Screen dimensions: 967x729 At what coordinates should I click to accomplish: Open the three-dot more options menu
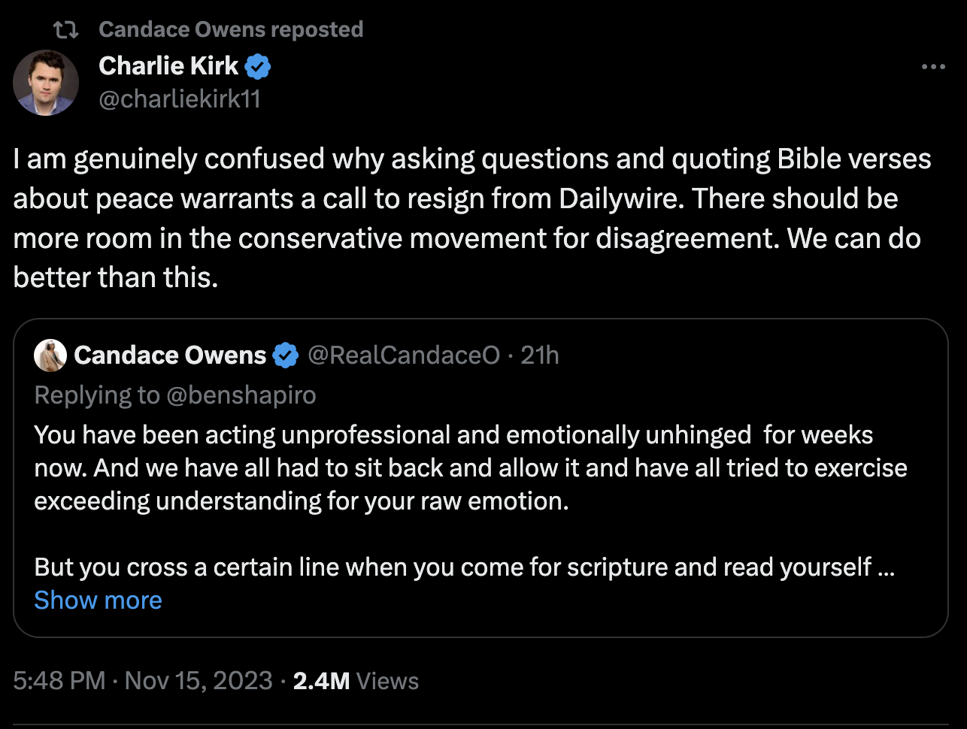(x=933, y=67)
